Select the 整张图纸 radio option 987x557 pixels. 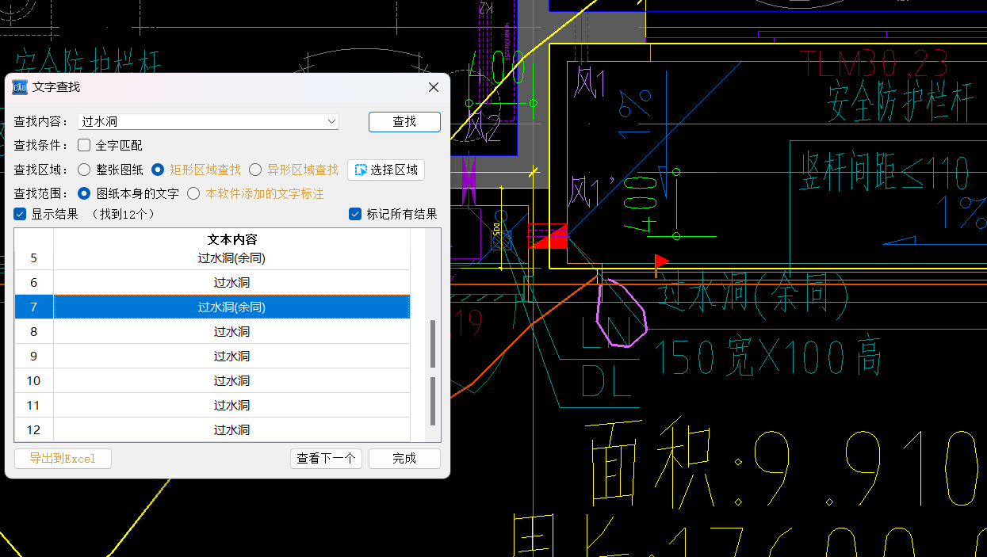(x=84, y=170)
